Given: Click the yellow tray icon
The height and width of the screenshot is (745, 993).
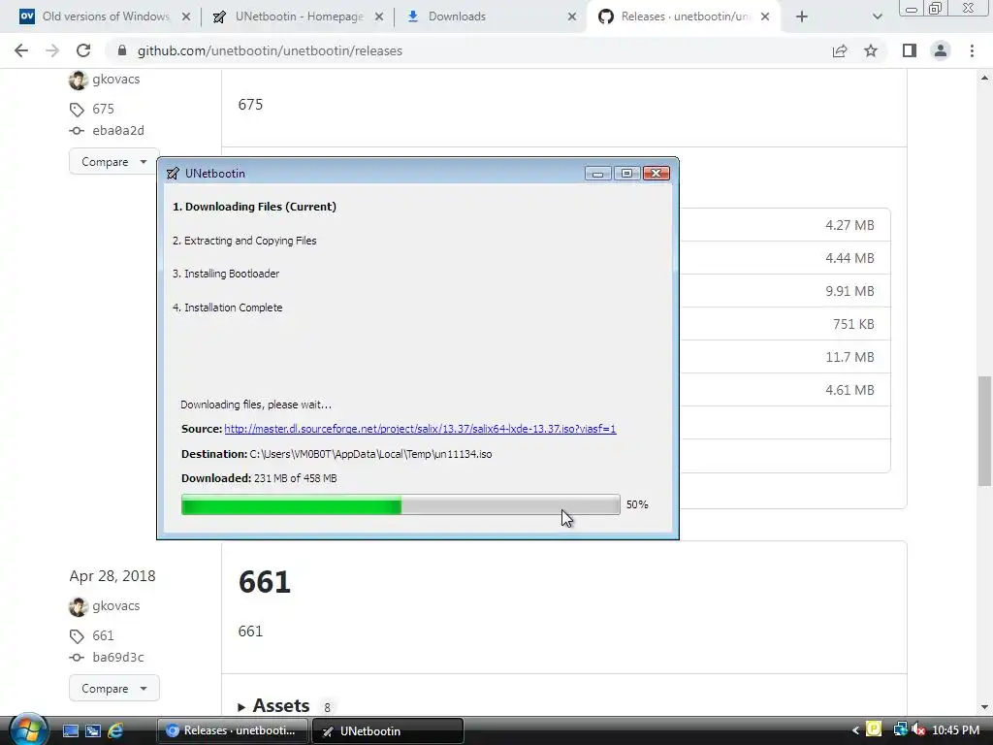Looking at the screenshot, I should [874, 729].
